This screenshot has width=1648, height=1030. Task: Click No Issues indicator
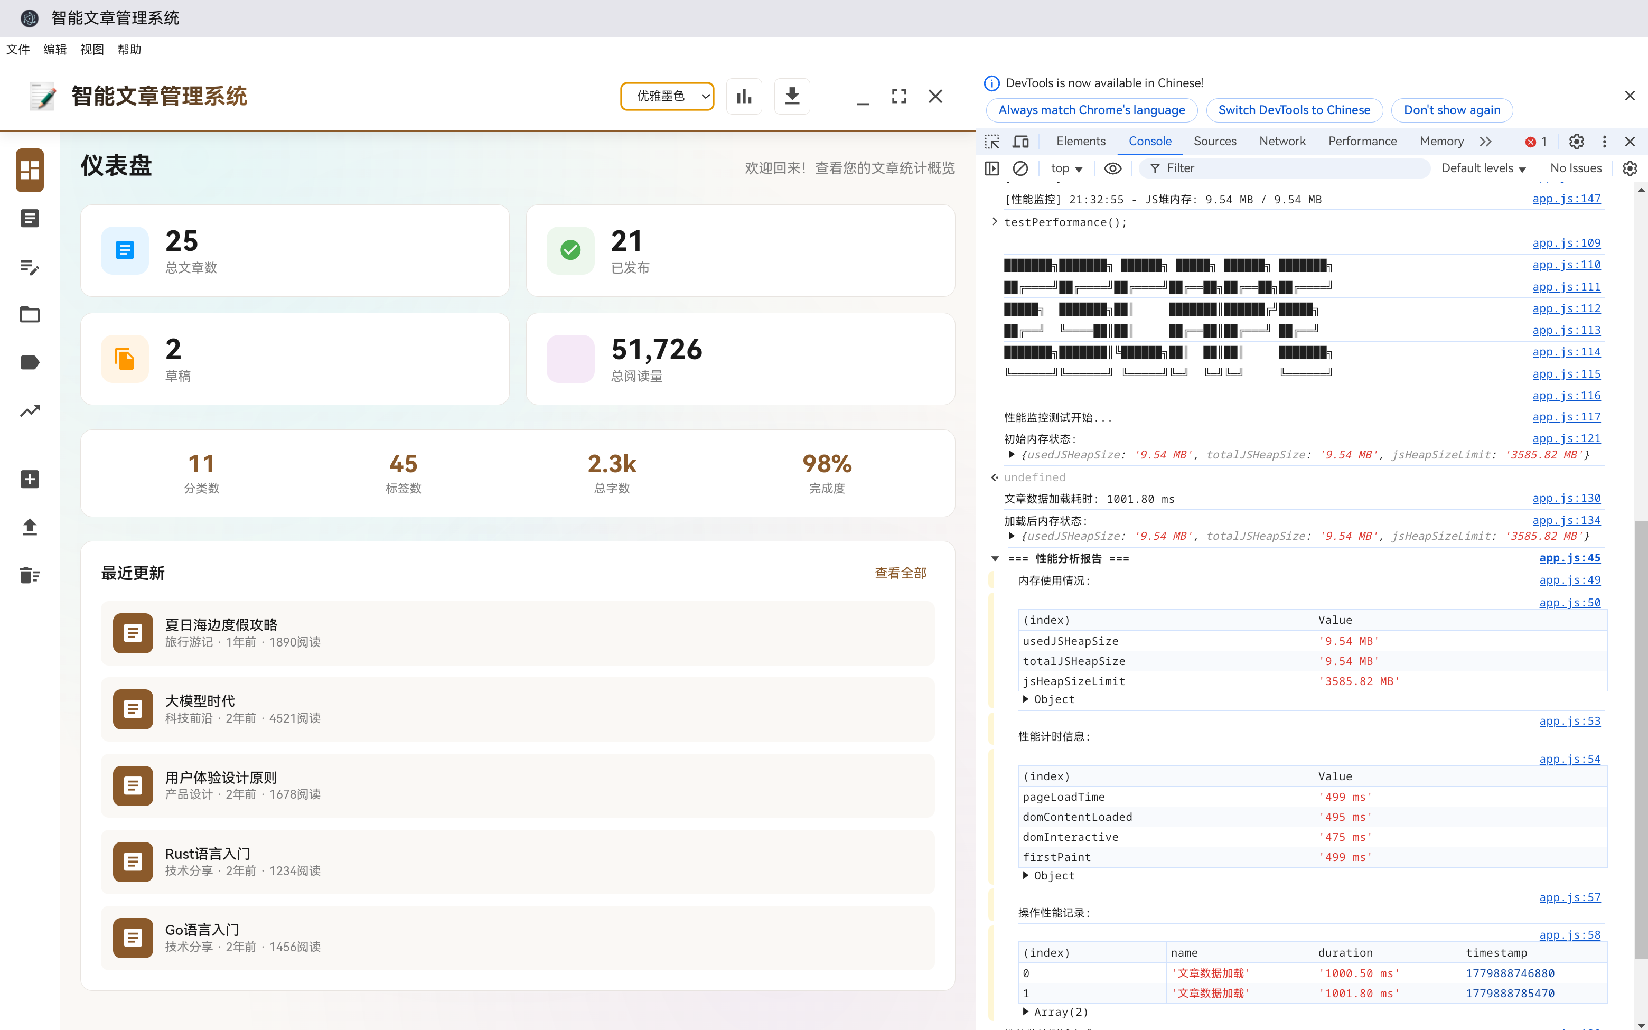[x=1576, y=168]
